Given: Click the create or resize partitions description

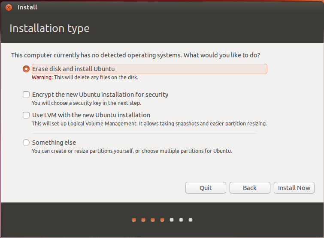Looking at the screenshot, I should (x=132, y=151).
